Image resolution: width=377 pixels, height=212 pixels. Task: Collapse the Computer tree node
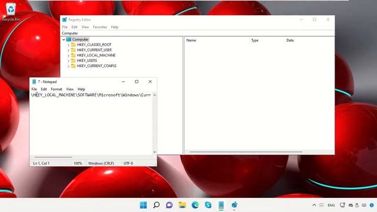click(64, 39)
